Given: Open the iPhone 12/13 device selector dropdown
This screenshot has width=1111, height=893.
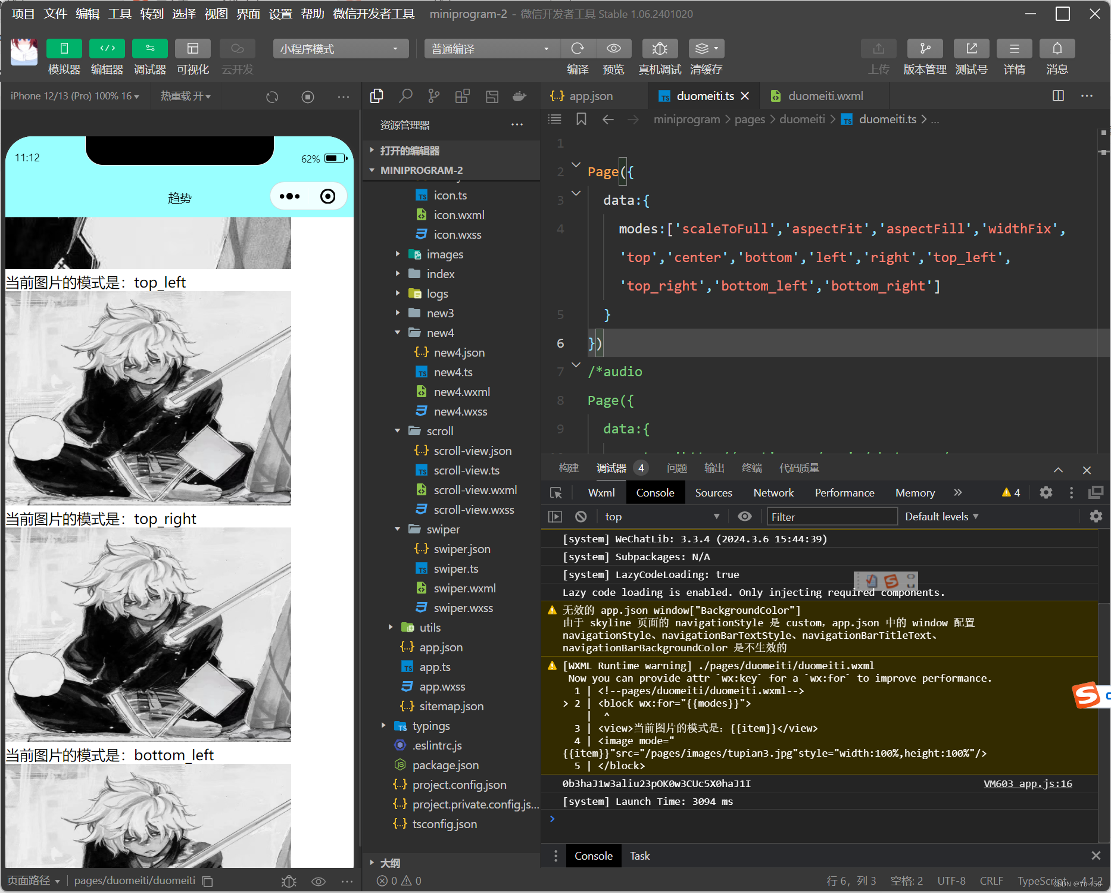Looking at the screenshot, I should (74, 96).
